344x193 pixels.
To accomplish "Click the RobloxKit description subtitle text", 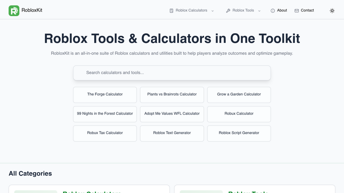I will [172, 53].
